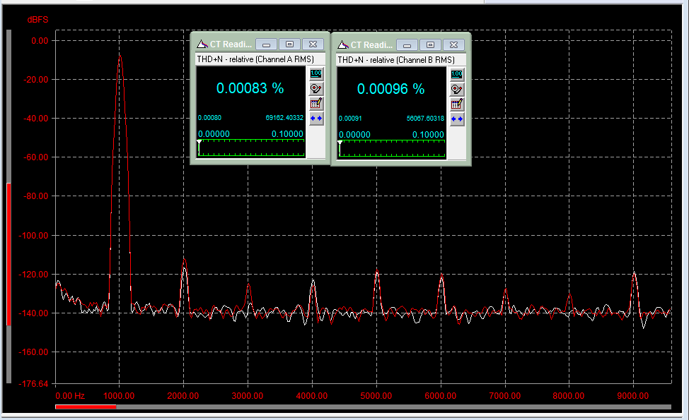Click the red vertical dBFS scrollbar thumb

point(8,254)
